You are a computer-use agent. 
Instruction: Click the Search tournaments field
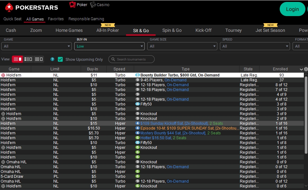click(131, 59)
